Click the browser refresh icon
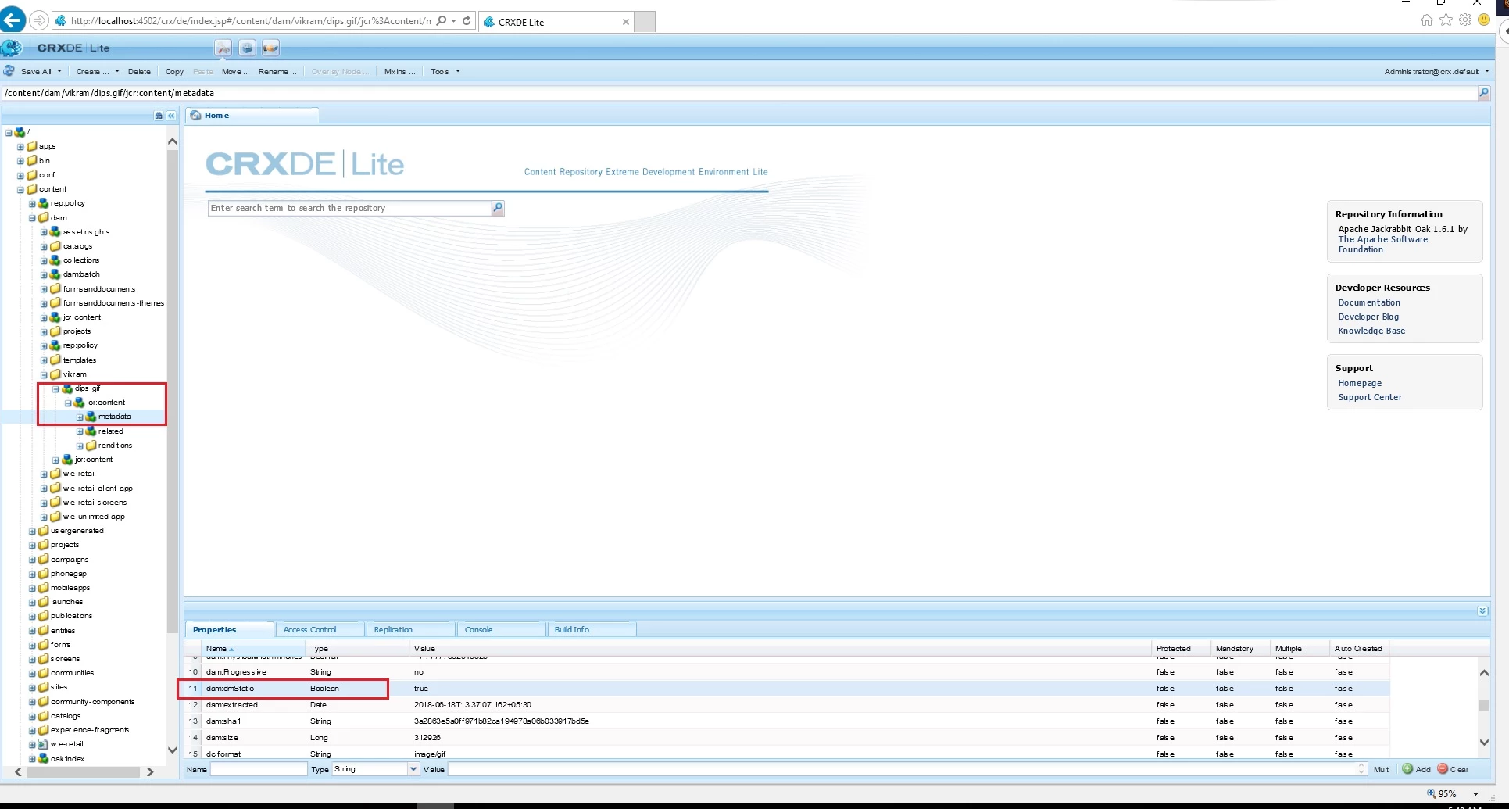This screenshot has width=1509, height=809. [467, 21]
